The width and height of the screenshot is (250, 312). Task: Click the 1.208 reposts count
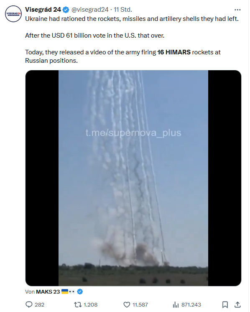(90, 304)
